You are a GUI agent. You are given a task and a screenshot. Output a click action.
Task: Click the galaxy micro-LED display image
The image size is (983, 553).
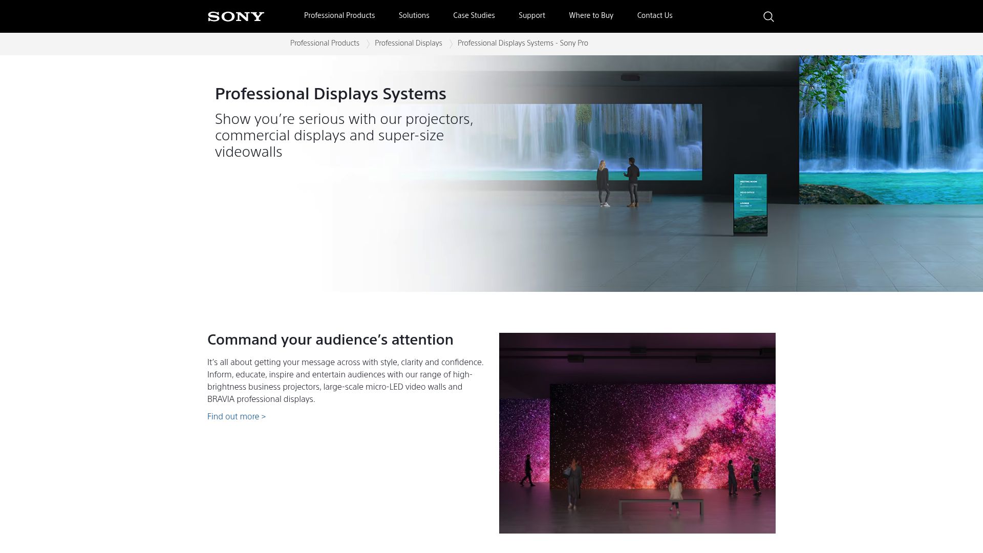tap(637, 433)
